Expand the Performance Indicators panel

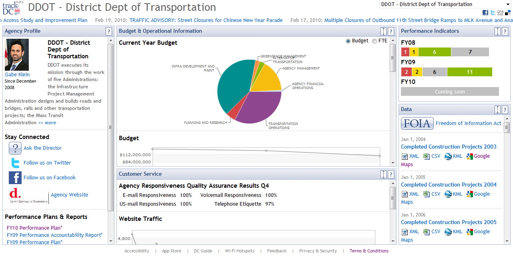(497, 31)
